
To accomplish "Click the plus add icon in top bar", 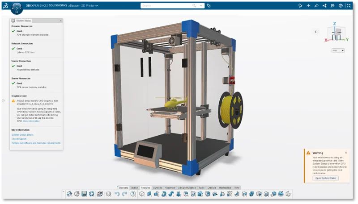I will pyautogui.click(x=308, y=6).
